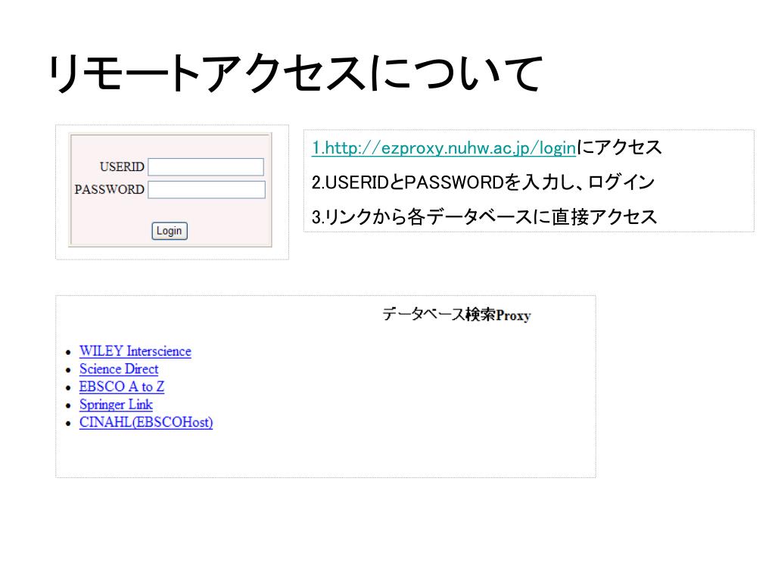Open the CINAHL(EBSCOHost) link
775x581 pixels.
pos(146,422)
